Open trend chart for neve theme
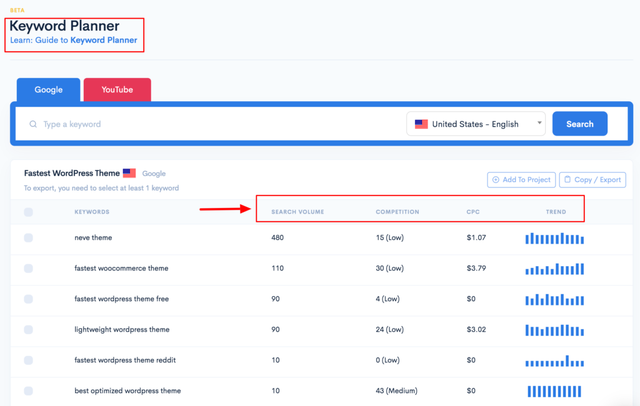The width and height of the screenshot is (640, 406). [554, 239]
